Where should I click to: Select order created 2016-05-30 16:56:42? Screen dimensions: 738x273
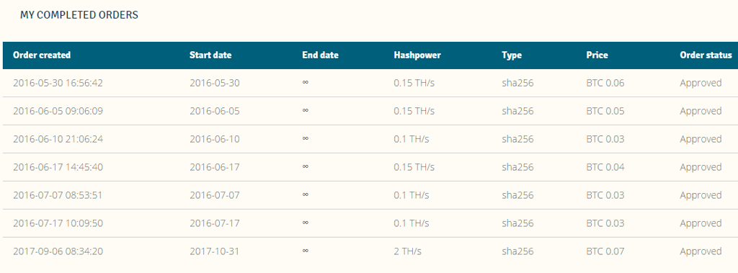[x=58, y=84]
